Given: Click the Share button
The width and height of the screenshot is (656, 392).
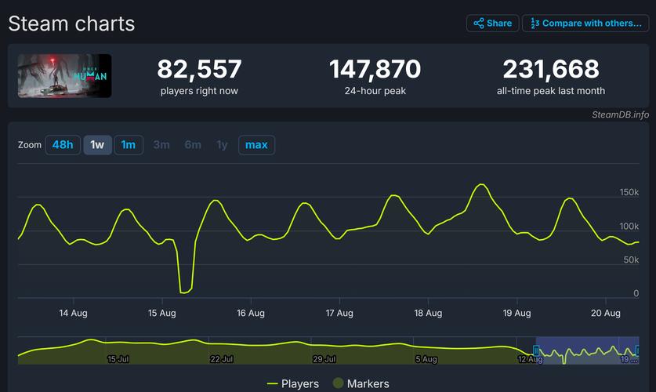Looking at the screenshot, I should [x=492, y=23].
